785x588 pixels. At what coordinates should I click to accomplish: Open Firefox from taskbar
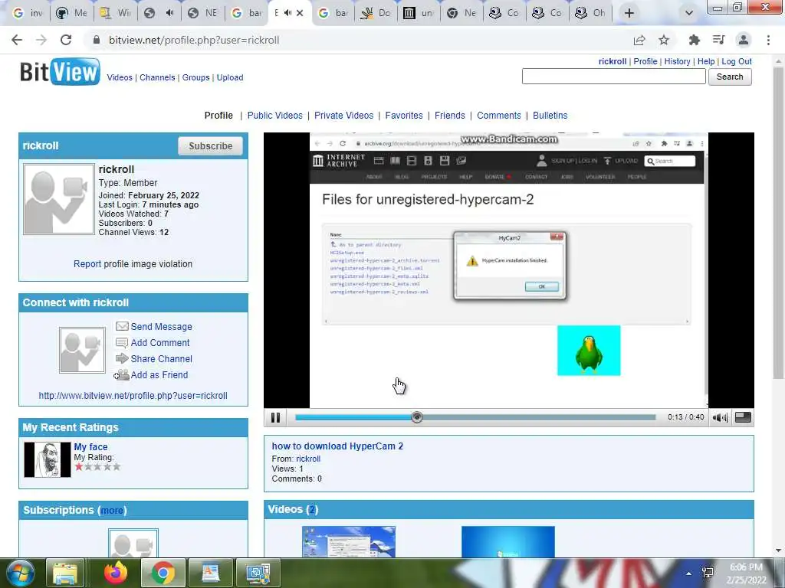(116, 573)
